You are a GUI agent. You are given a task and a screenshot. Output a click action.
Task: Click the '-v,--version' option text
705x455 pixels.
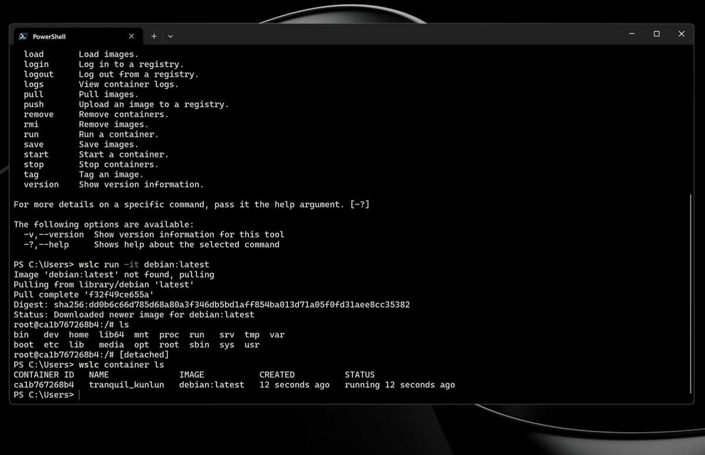tap(54, 234)
